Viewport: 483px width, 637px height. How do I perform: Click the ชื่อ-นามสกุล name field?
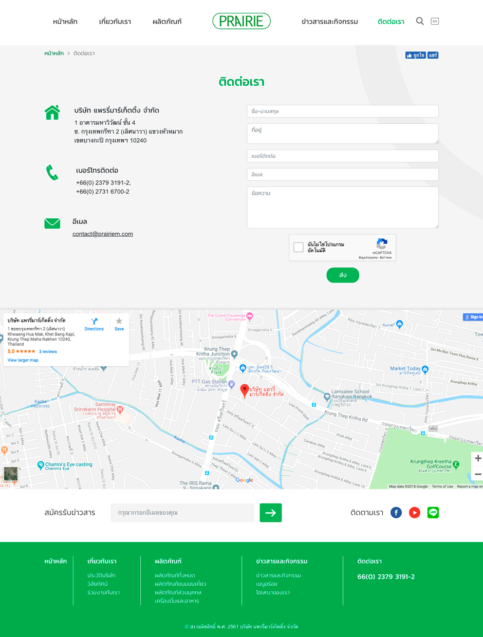[343, 111]
